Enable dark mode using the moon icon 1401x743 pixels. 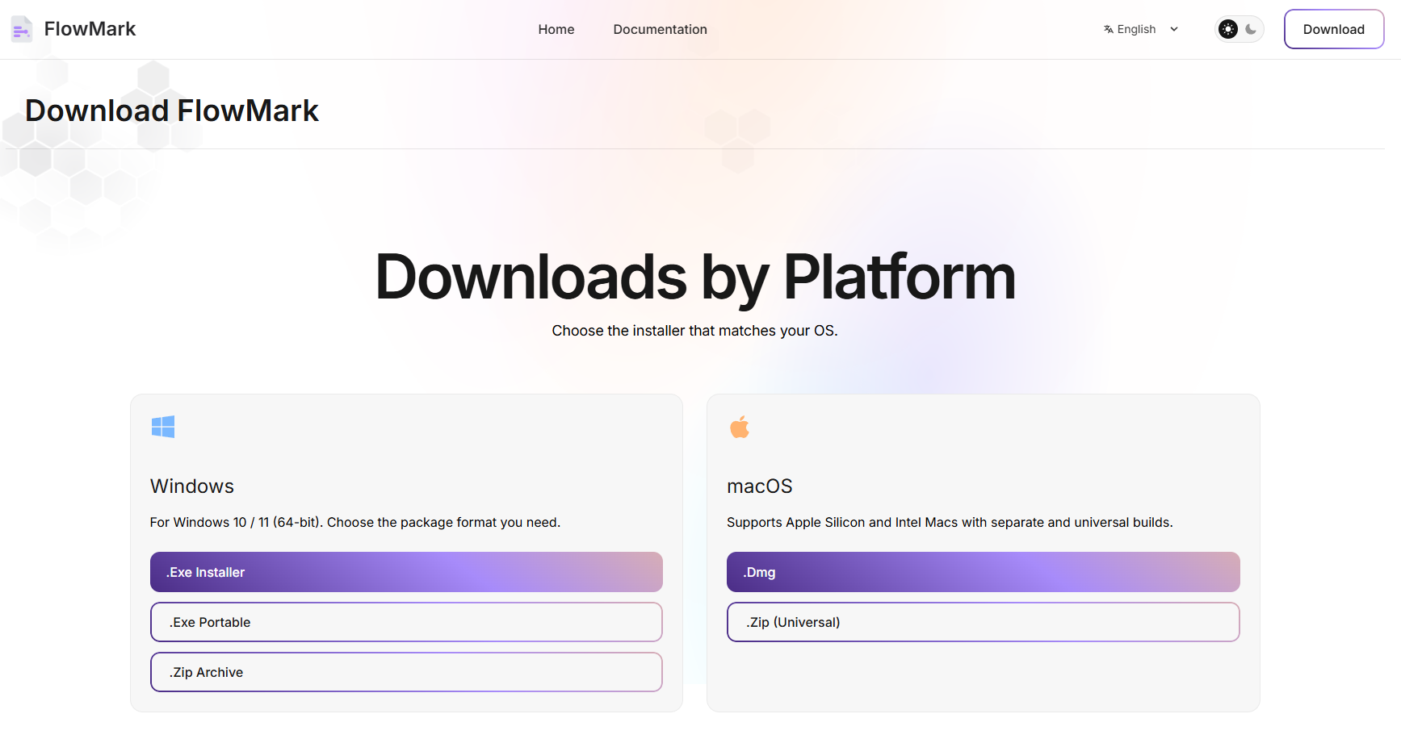click(x=1249, y=29)
